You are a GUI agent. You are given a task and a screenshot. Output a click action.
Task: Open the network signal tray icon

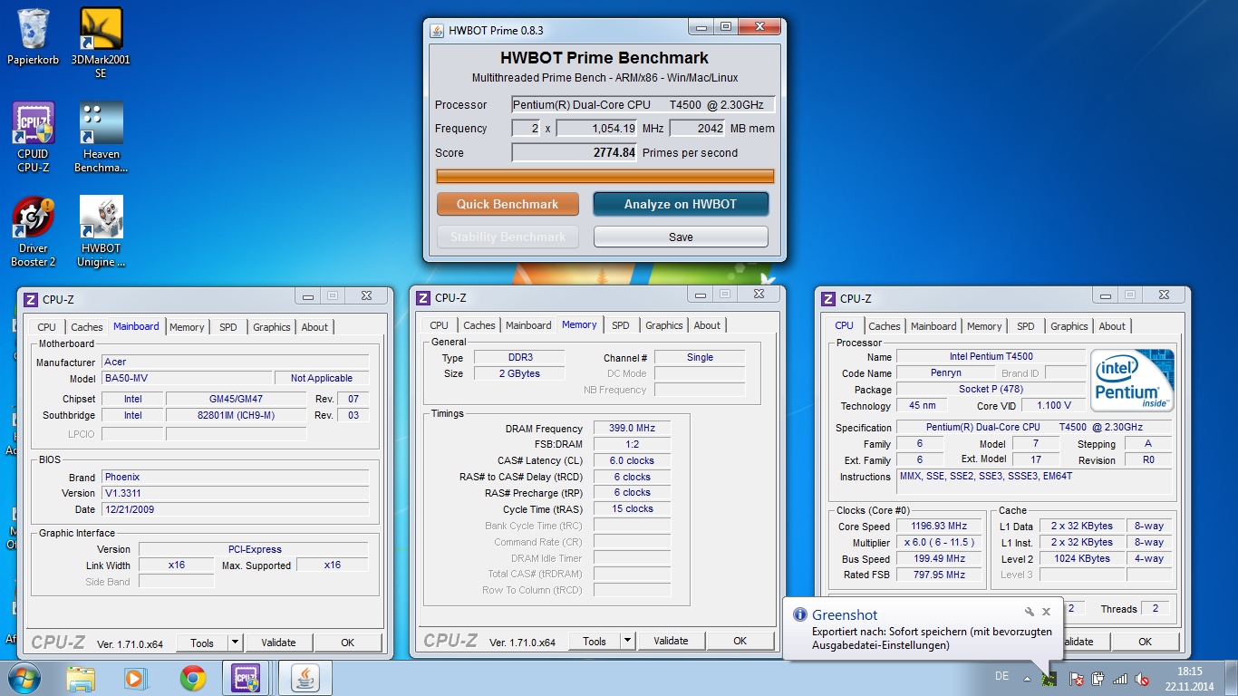1120,678
